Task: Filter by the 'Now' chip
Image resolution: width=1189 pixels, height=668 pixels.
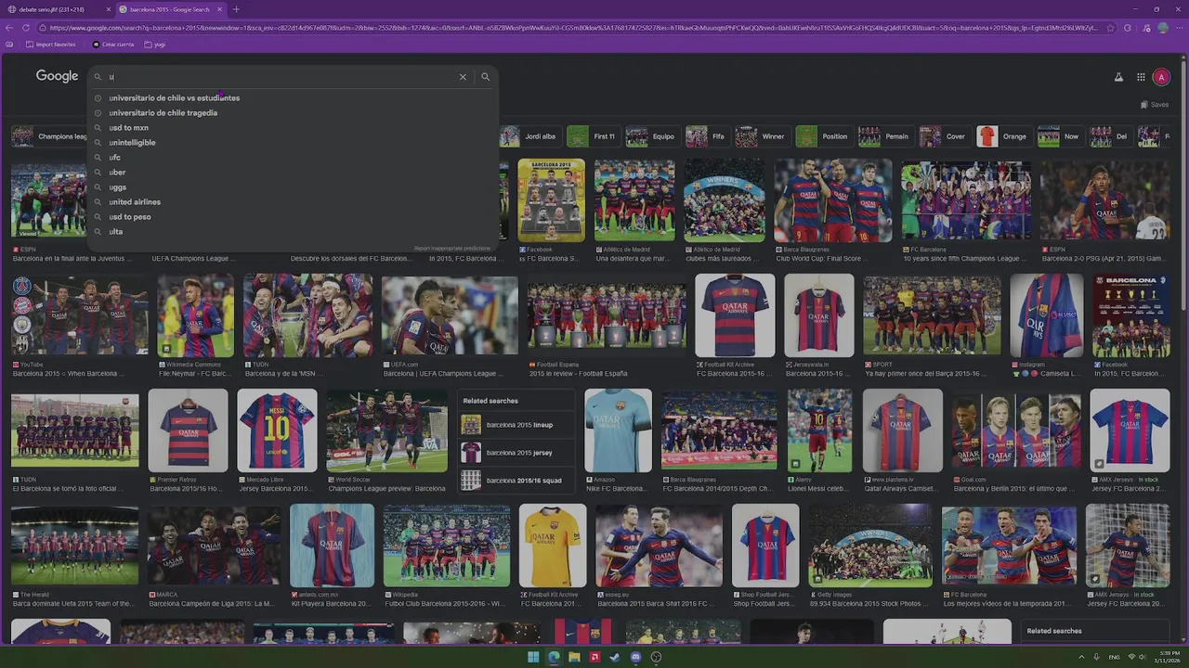Action: click(1060, 136)
